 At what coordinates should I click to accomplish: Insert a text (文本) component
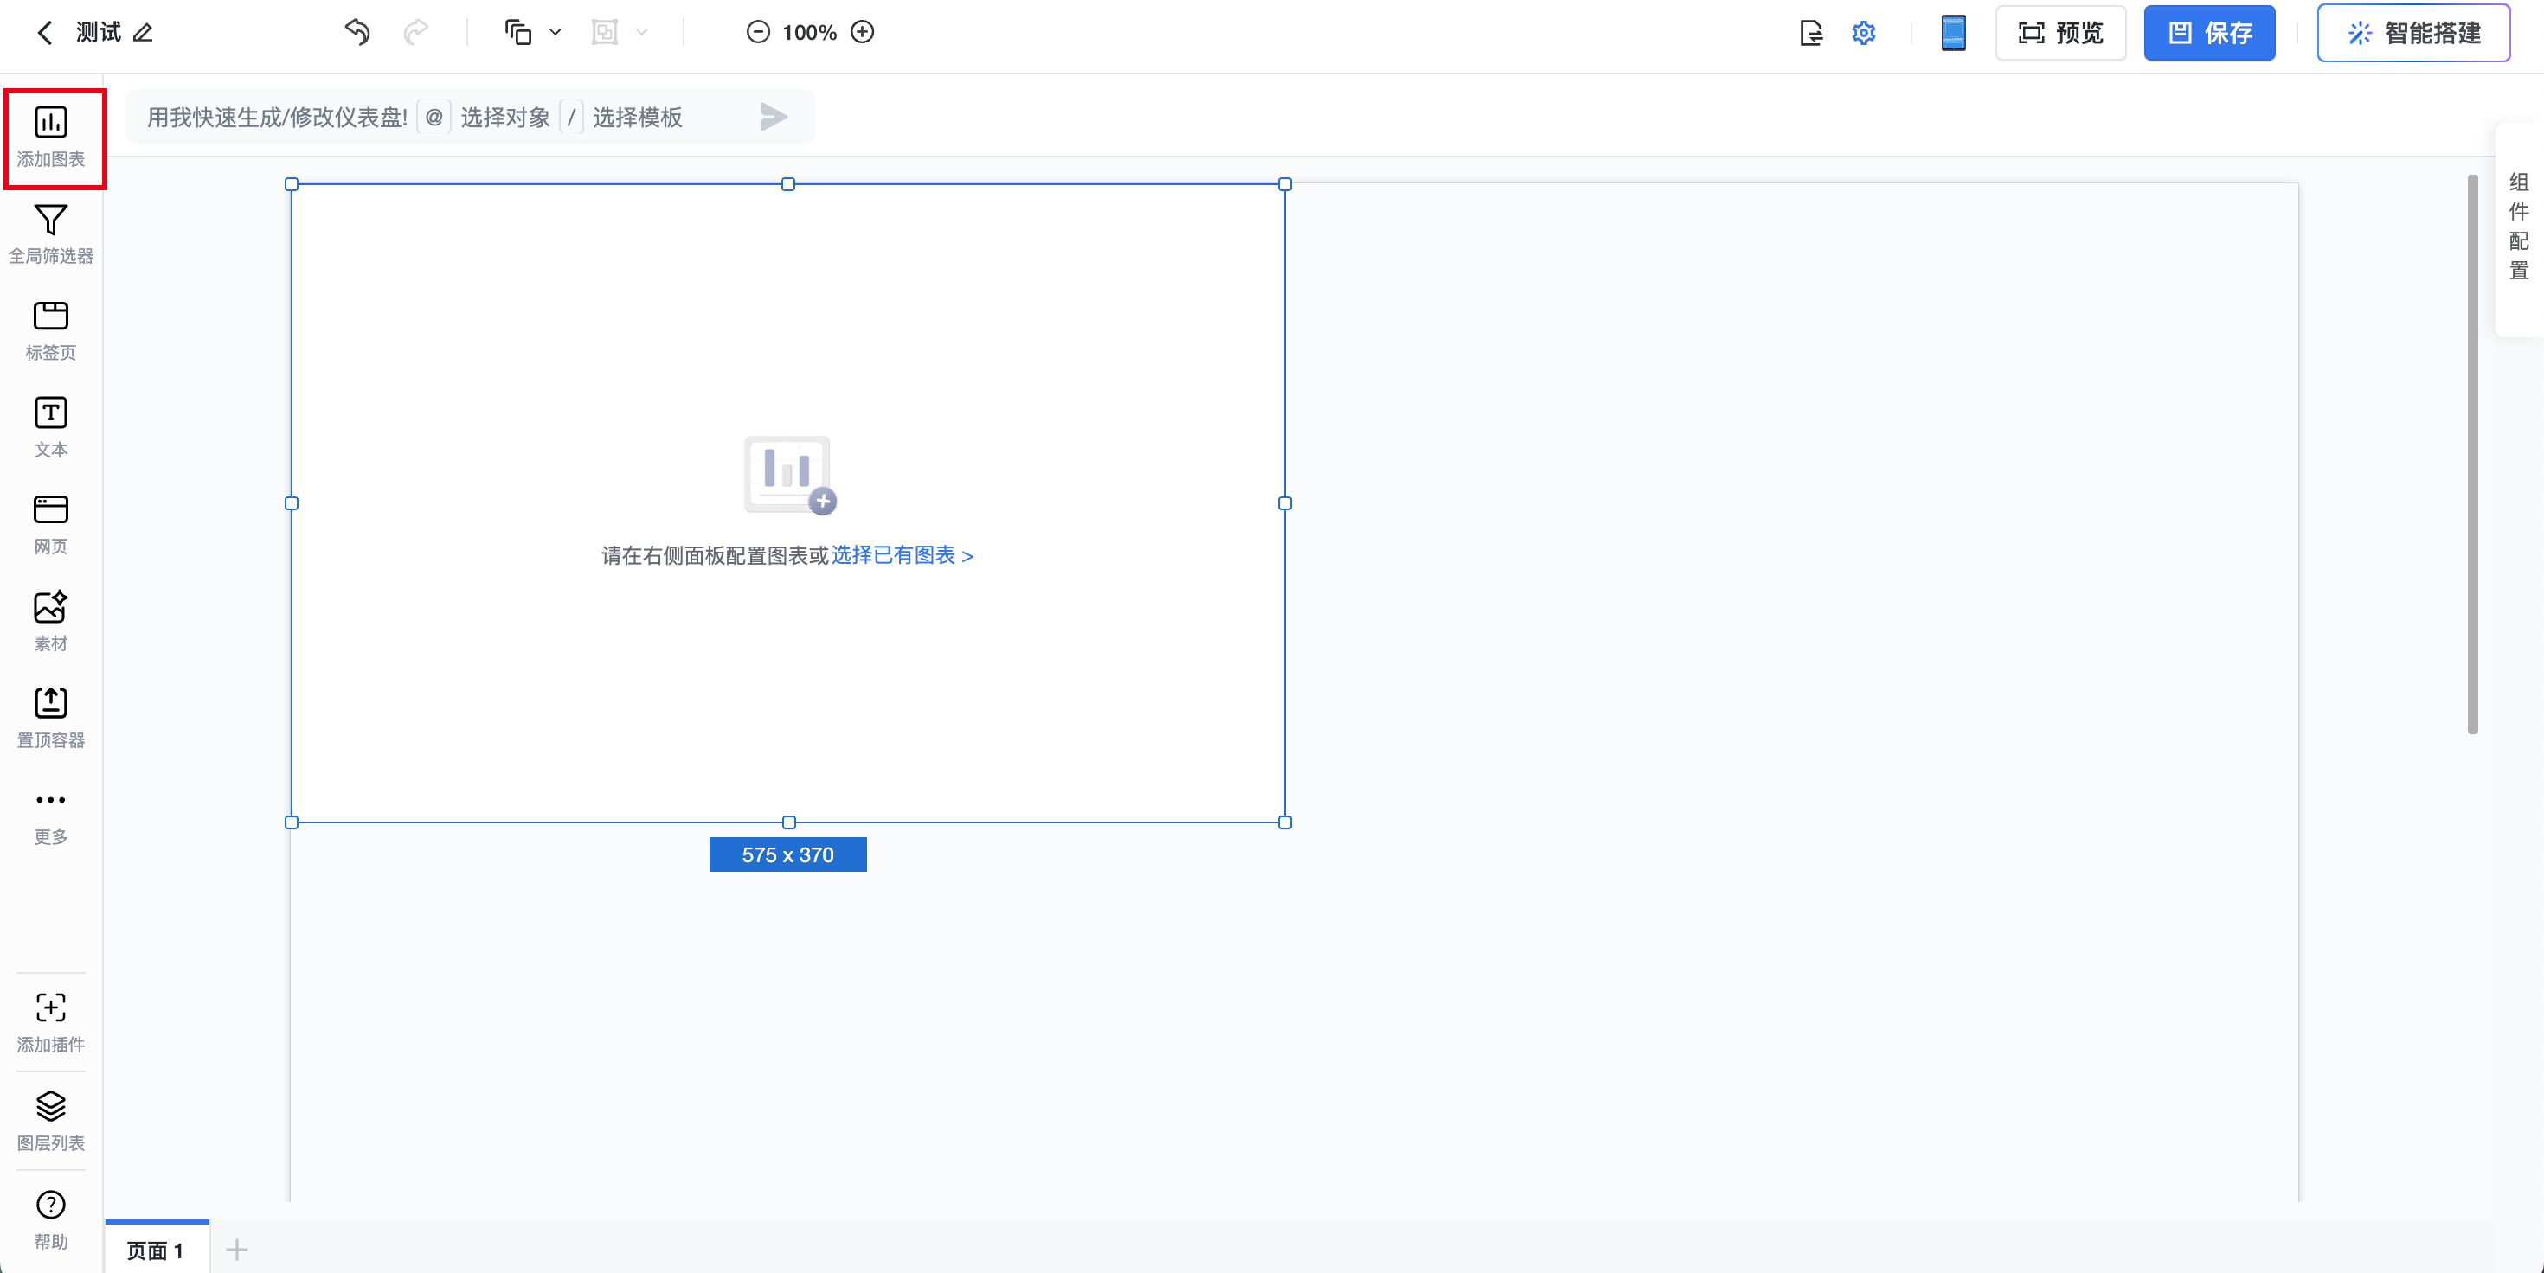coord(50,426)
